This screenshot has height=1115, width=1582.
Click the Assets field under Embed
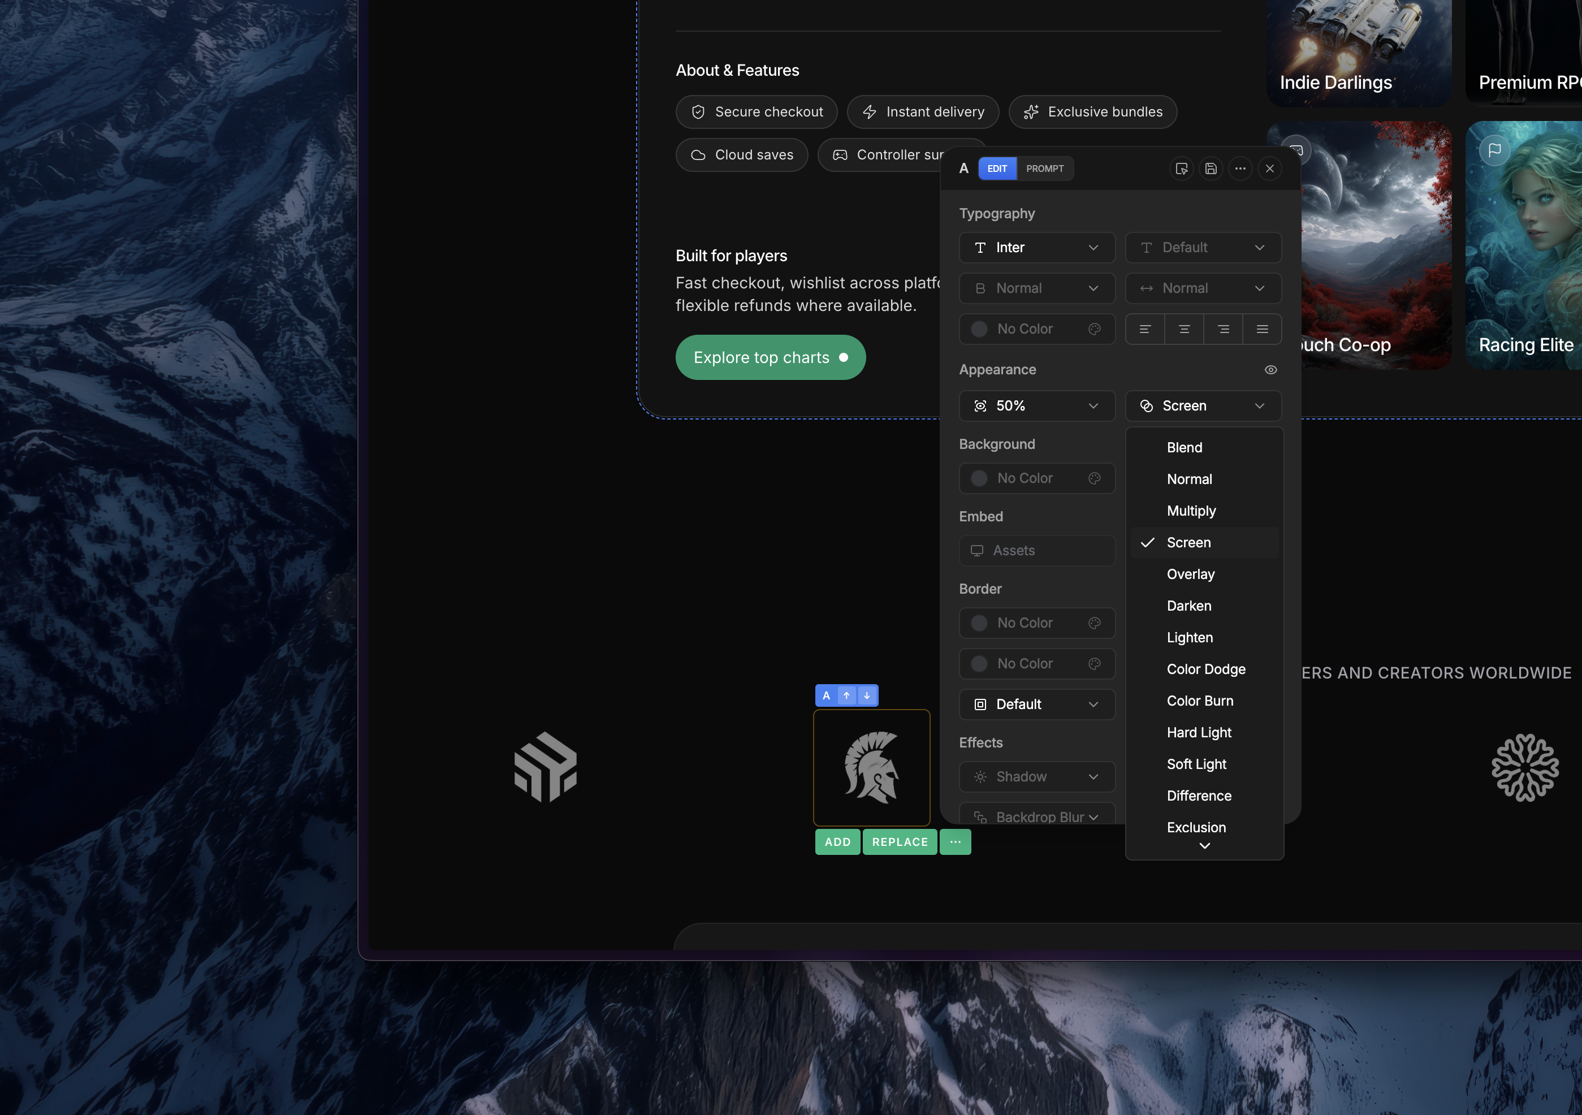[x=1037, y=550]
